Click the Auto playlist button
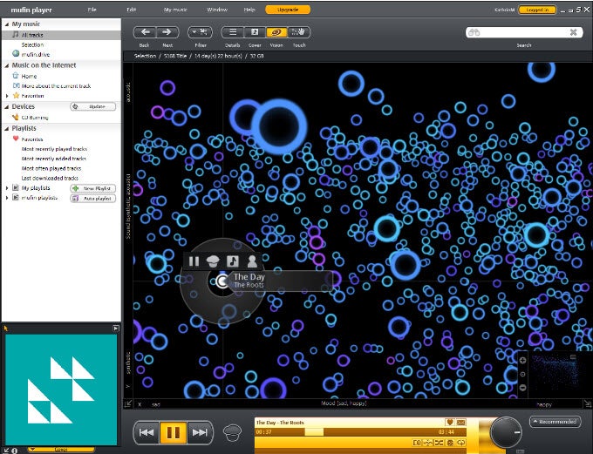 click(93, 199)
